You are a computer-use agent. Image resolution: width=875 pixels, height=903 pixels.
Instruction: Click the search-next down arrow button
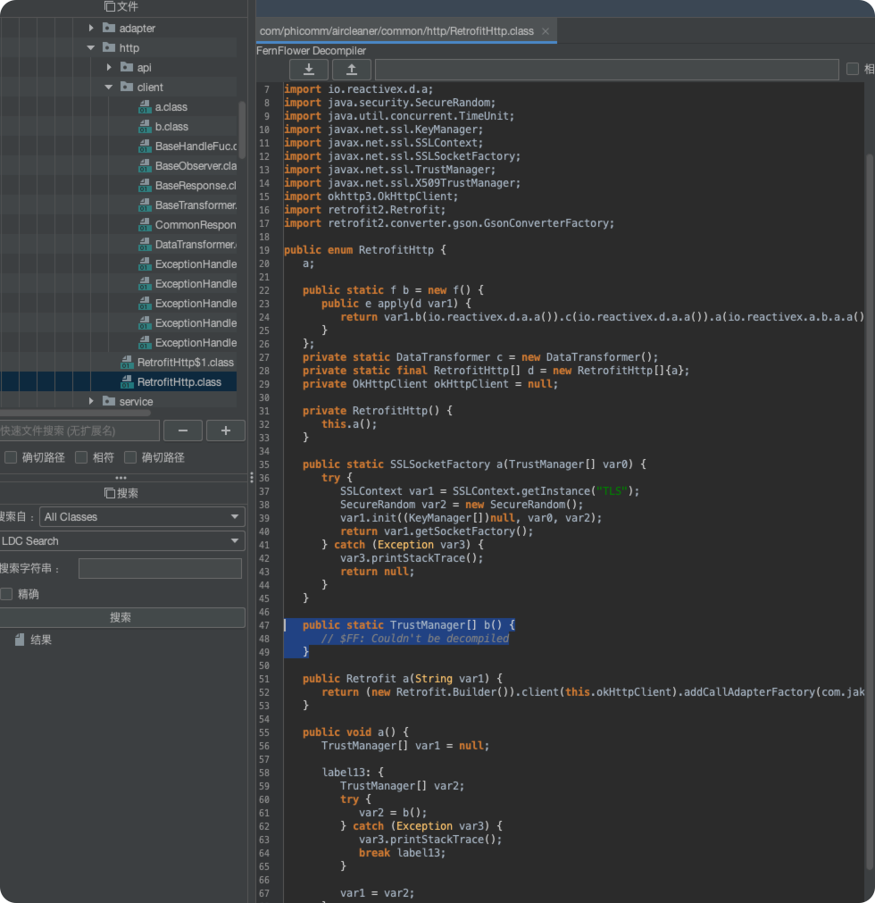[x=309, y=70]
